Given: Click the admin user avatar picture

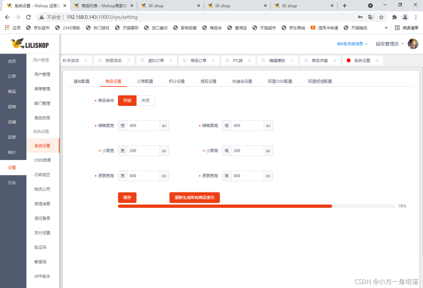Looking at the screenshot, I should 413,44.
